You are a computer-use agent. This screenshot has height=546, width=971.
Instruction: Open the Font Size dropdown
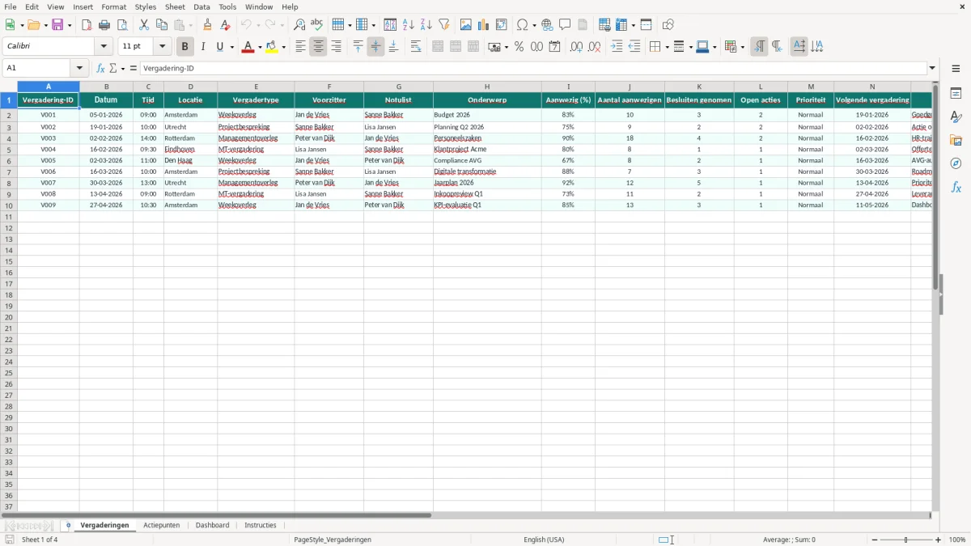click(x=163, y=47)
